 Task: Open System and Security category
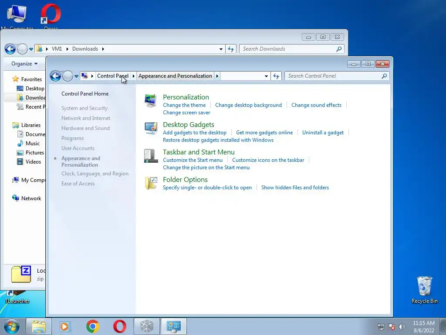pos(84,108)
